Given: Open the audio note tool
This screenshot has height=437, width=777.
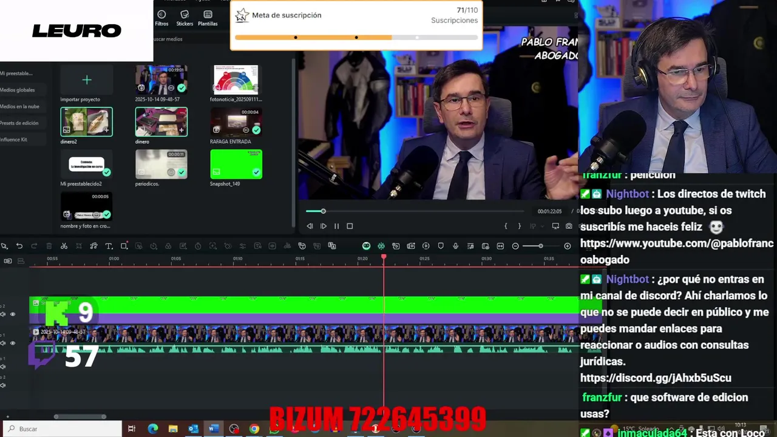Looking at the screenshot, I should (93, 246).
